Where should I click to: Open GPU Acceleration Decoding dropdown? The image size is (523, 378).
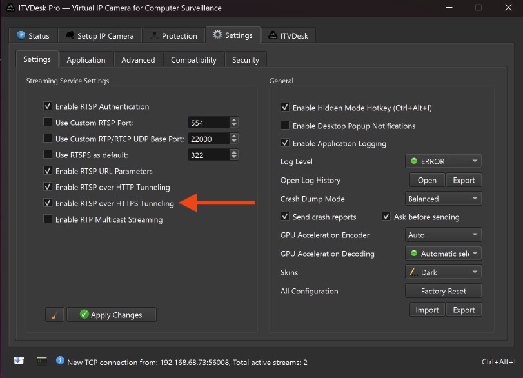[443, 254]
